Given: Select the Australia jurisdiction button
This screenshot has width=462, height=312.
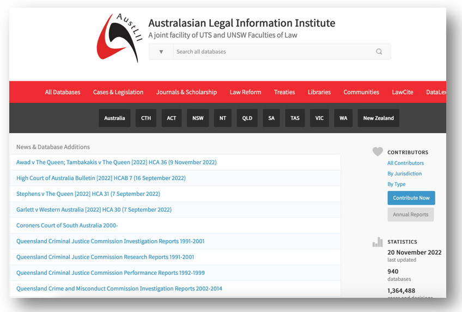Looking at the screenshot, I should [x=114, y=118].
